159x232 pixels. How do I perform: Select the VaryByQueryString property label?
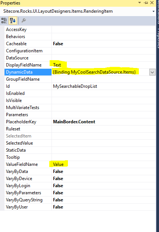24,200
